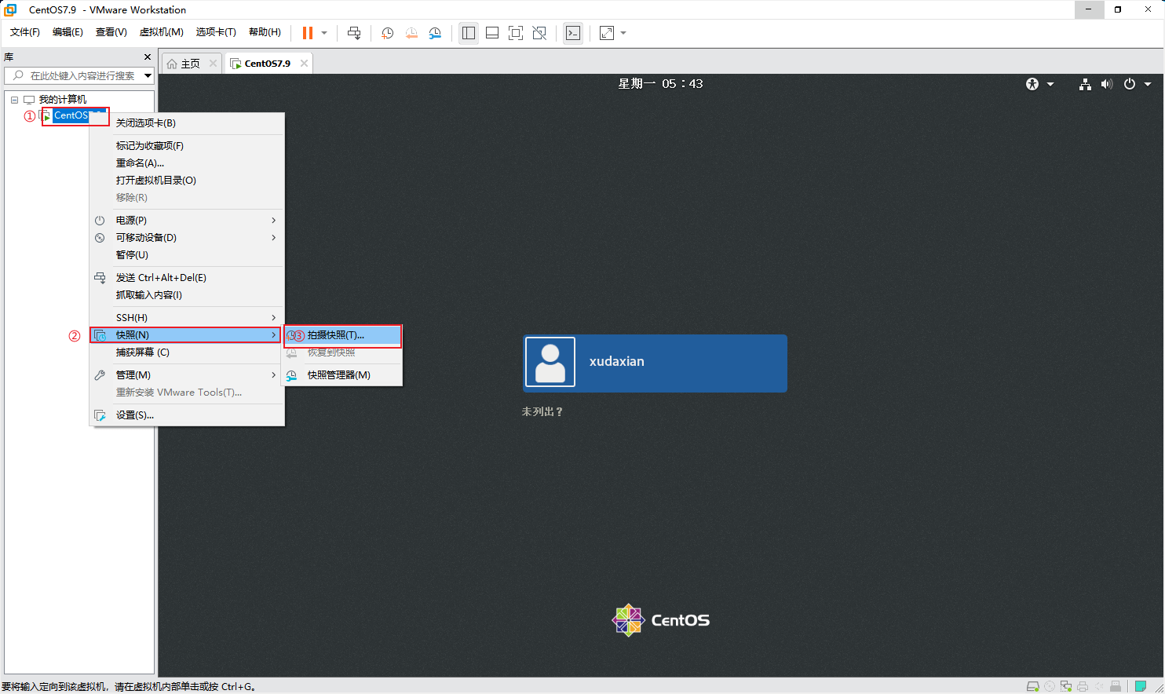Click the 未列出? link on login screen
This screenshot has width=1165, height=694.
tap(542, 411)
